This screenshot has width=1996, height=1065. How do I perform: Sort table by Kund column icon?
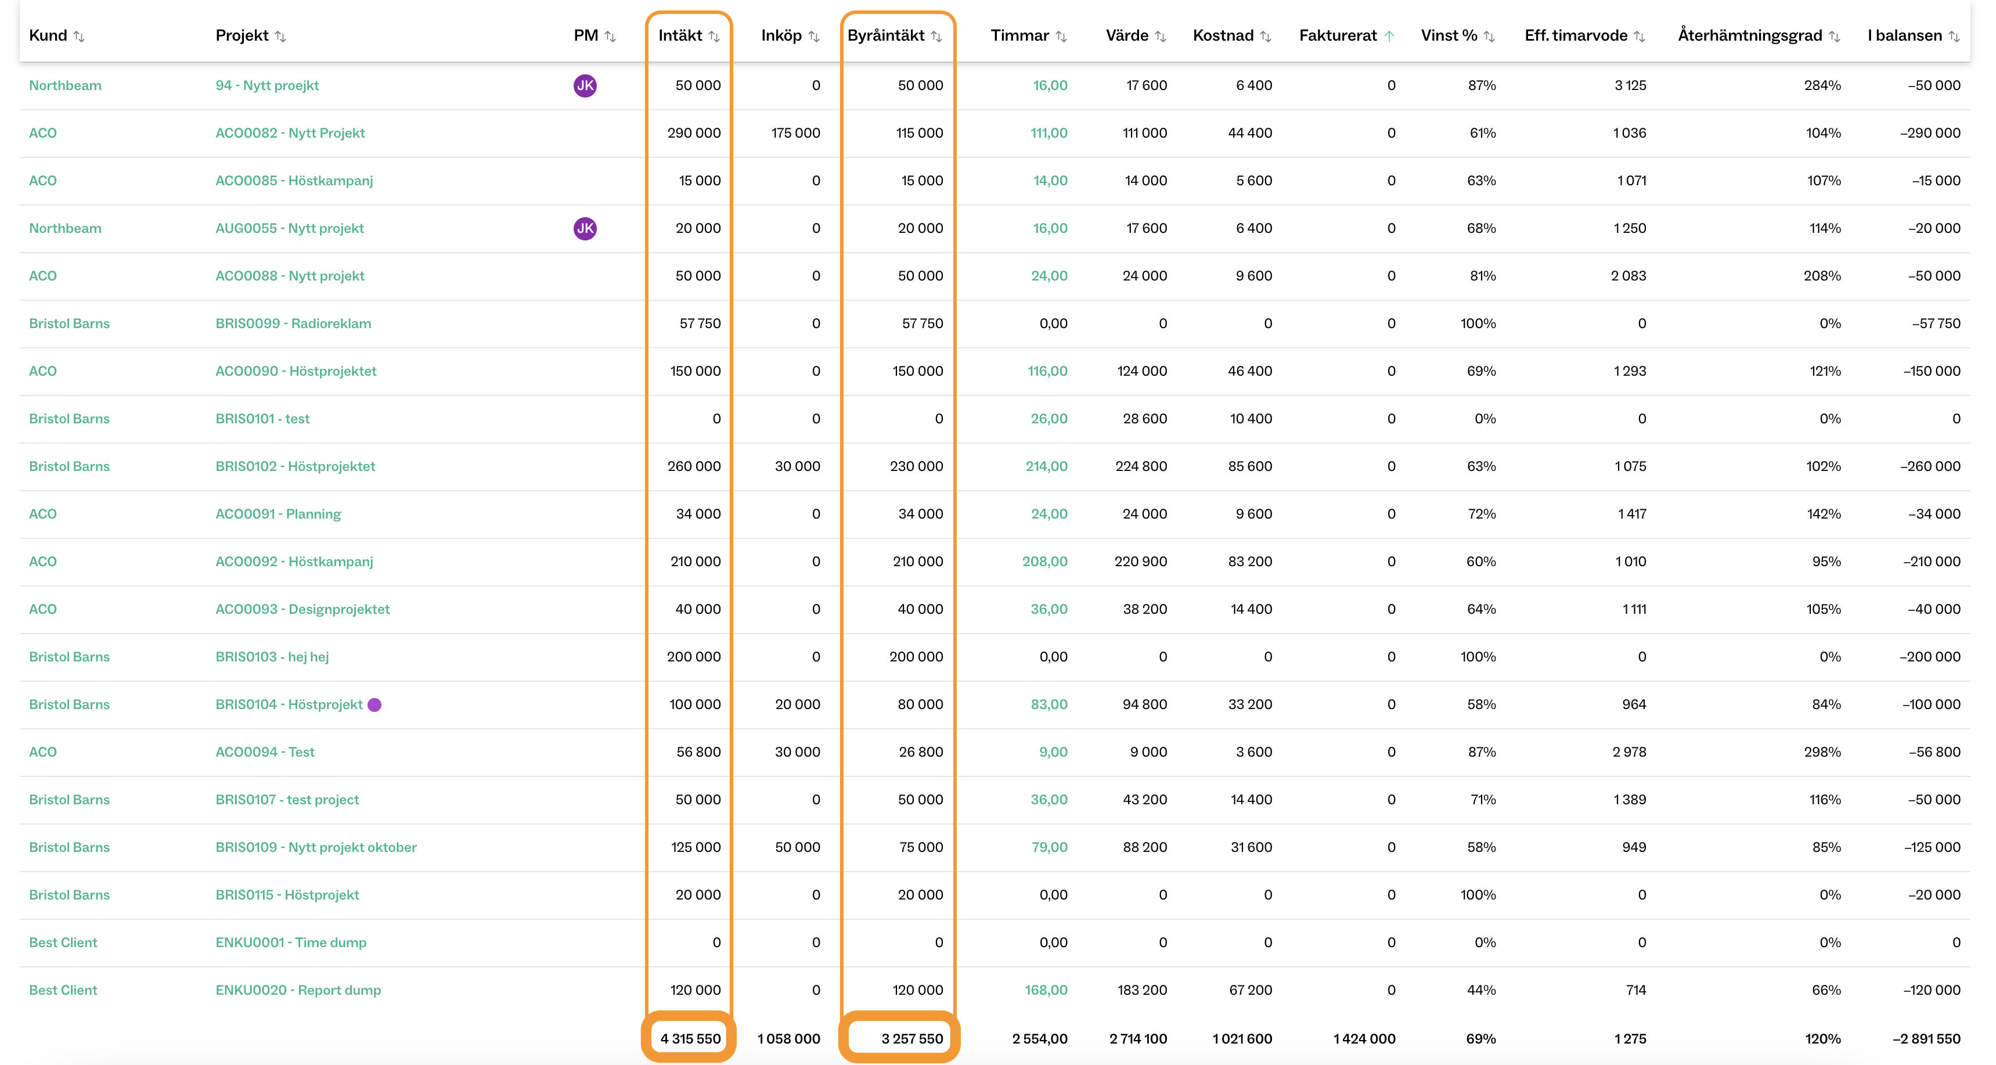tap(79, 37)
